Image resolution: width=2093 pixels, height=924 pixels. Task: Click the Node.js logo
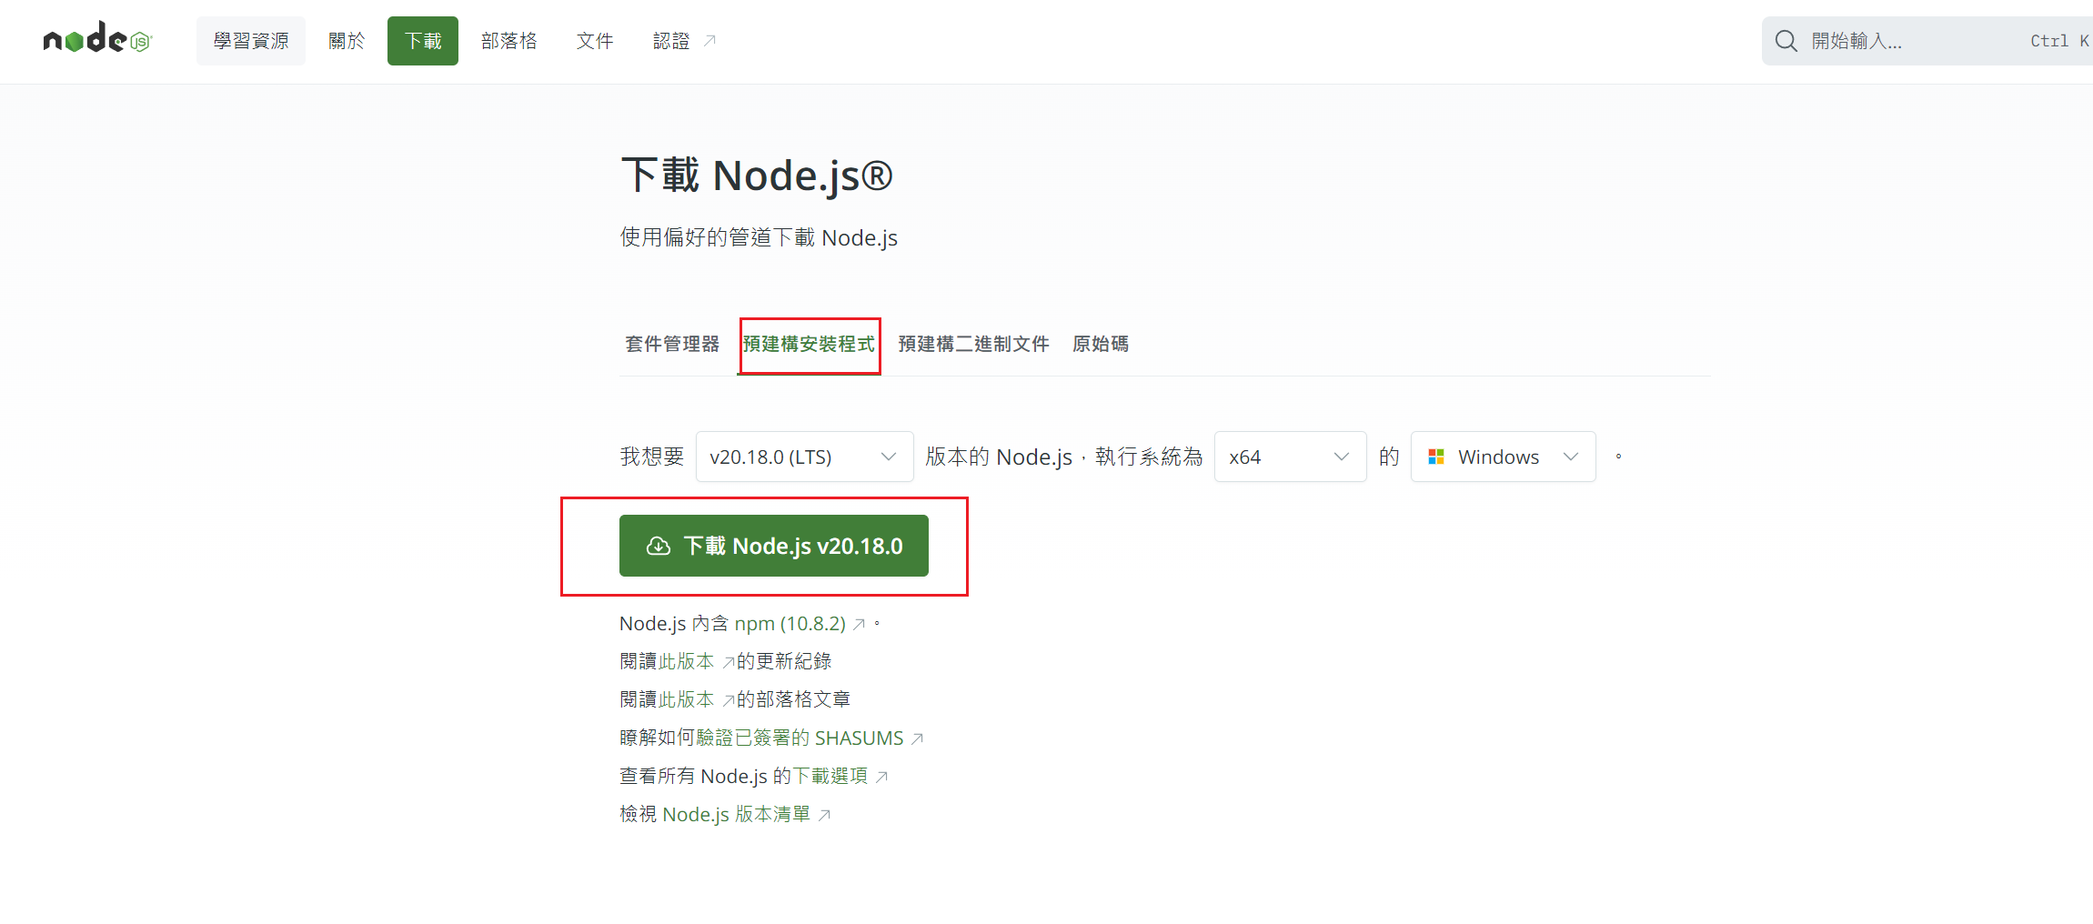coord(97,38)
